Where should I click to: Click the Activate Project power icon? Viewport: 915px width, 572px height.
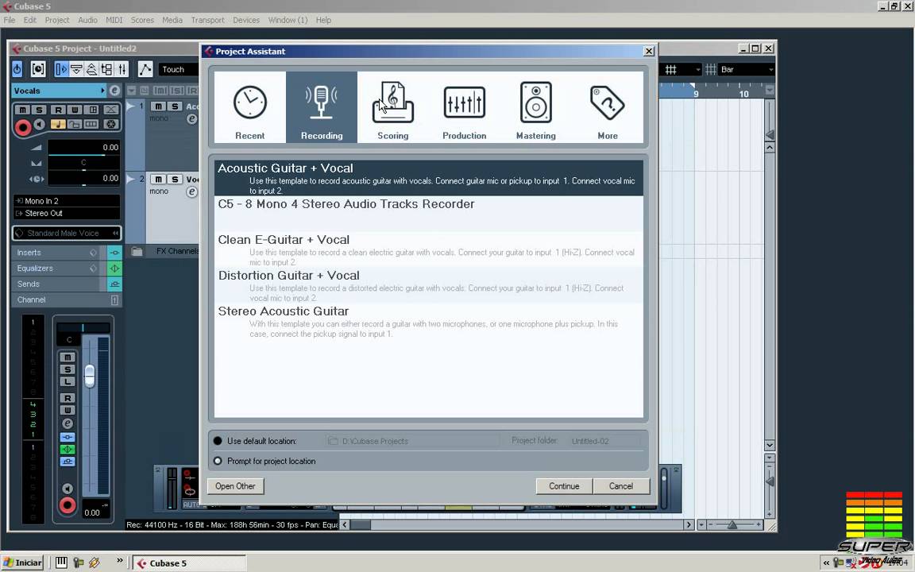pyautogui.click(x=17, y=69)
